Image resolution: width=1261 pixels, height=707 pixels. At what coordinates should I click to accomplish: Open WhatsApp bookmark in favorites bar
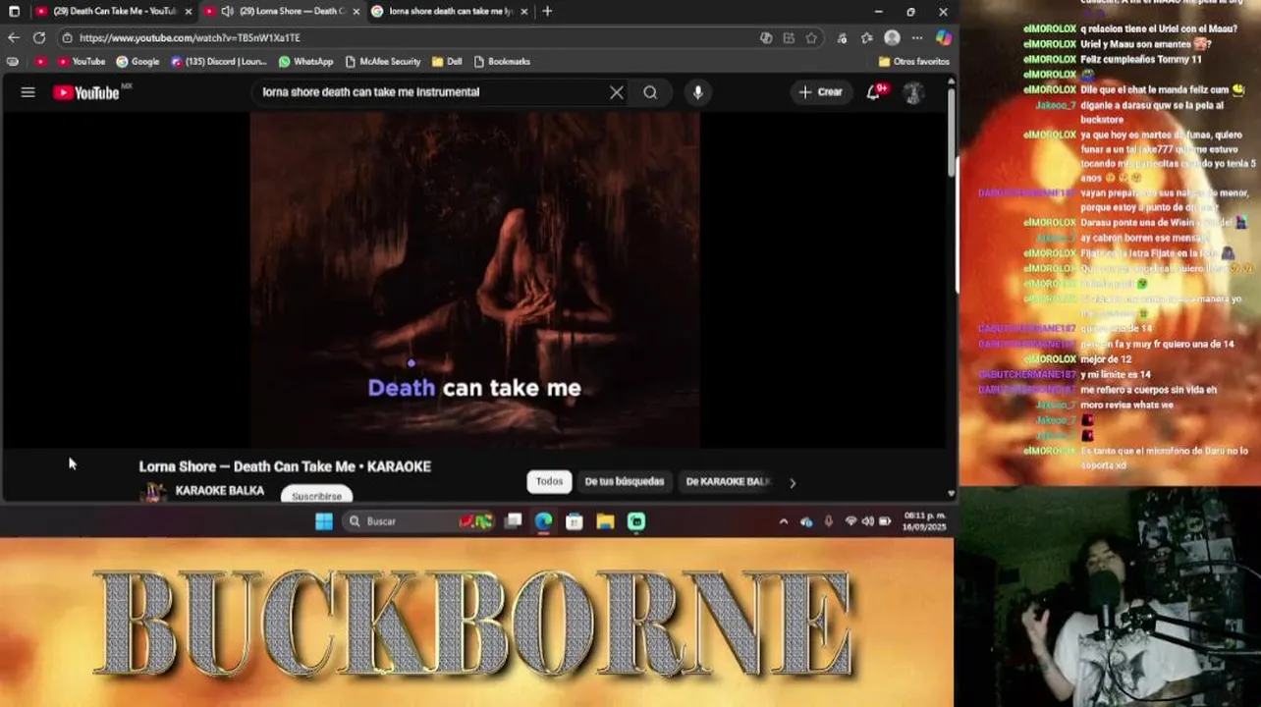305,61
